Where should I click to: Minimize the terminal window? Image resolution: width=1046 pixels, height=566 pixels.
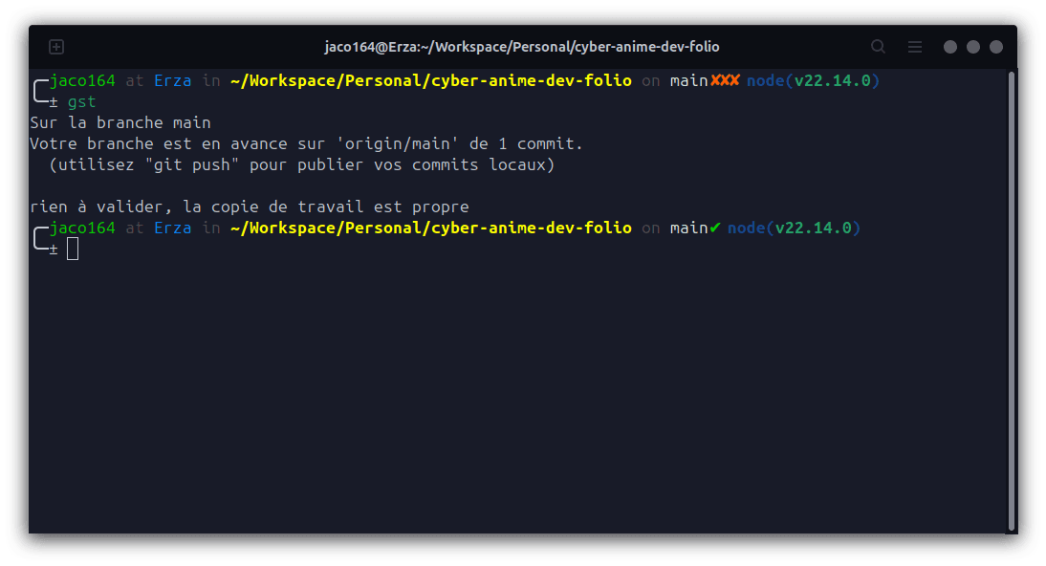pos(950,47)
